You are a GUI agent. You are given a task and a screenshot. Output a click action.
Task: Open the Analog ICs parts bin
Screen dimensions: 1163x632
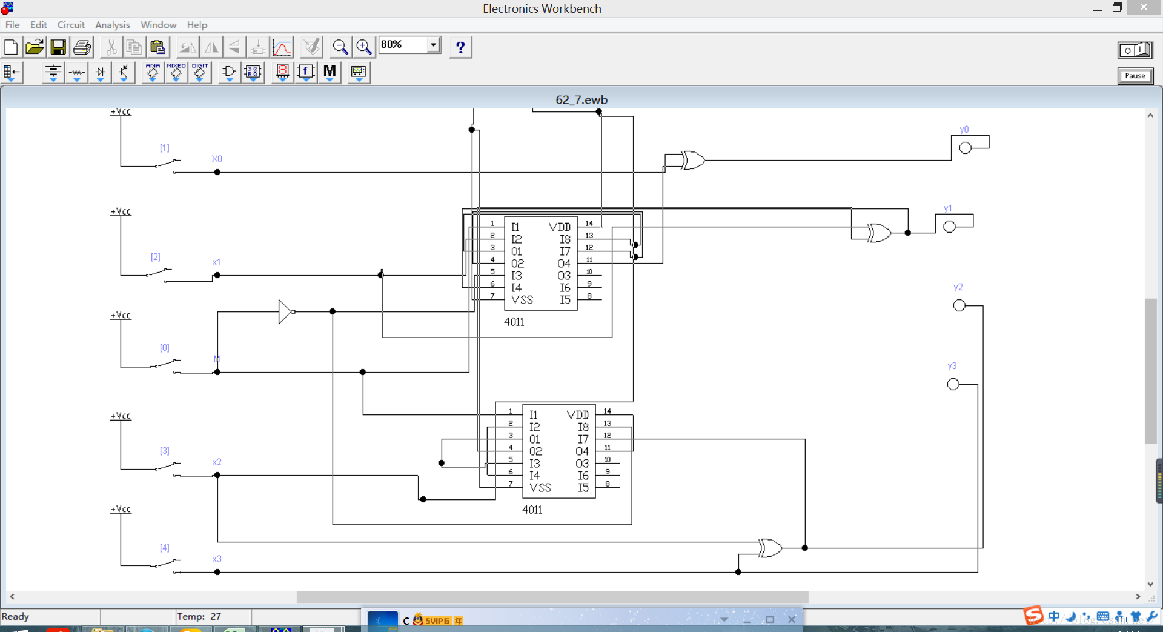[153, 73]
